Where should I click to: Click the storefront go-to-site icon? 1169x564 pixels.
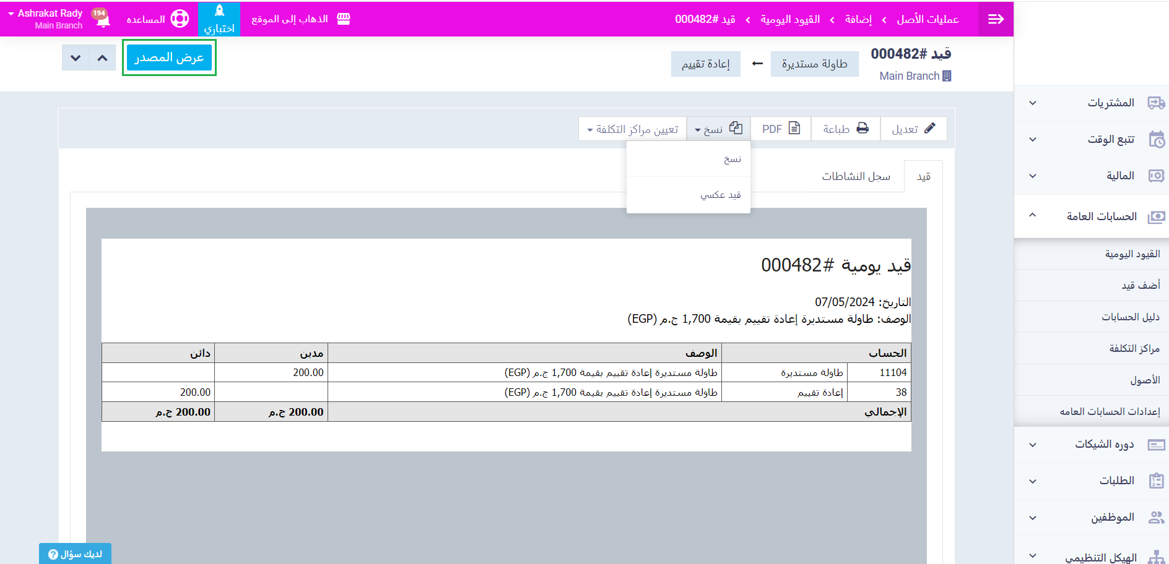coord(344,19)
